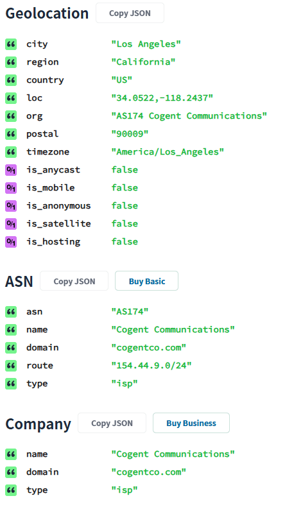Click the Los Angeles city value
Viewport: 285px width, 505px height.
coord(146,44)
